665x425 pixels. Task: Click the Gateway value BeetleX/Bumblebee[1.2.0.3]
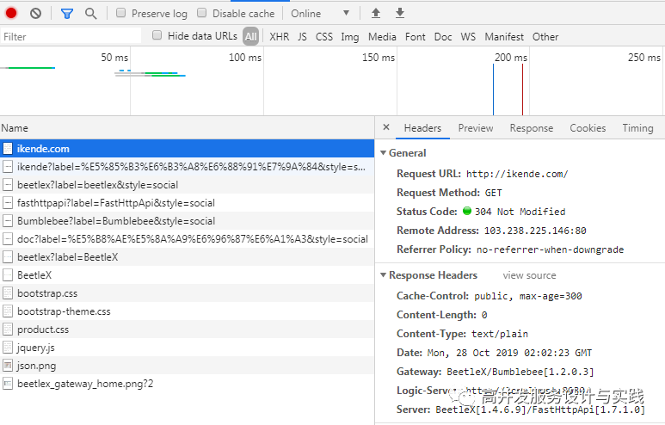point(520,372)
